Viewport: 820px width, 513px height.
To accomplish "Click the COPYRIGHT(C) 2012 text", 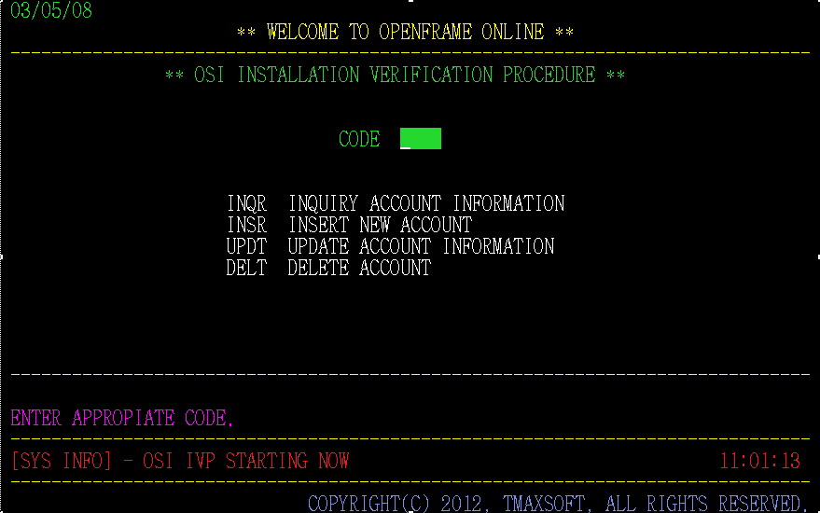I will pyautogui.click(x=397, y=504).
